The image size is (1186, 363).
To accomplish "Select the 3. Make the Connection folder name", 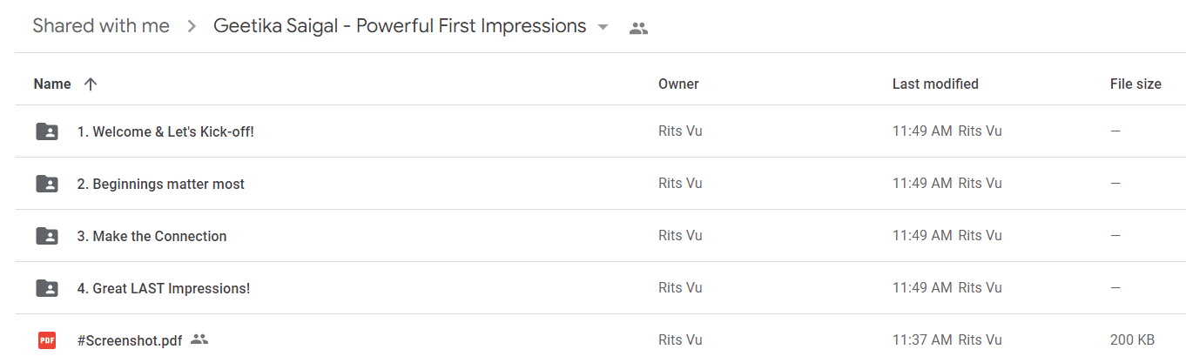I will 152,236.
